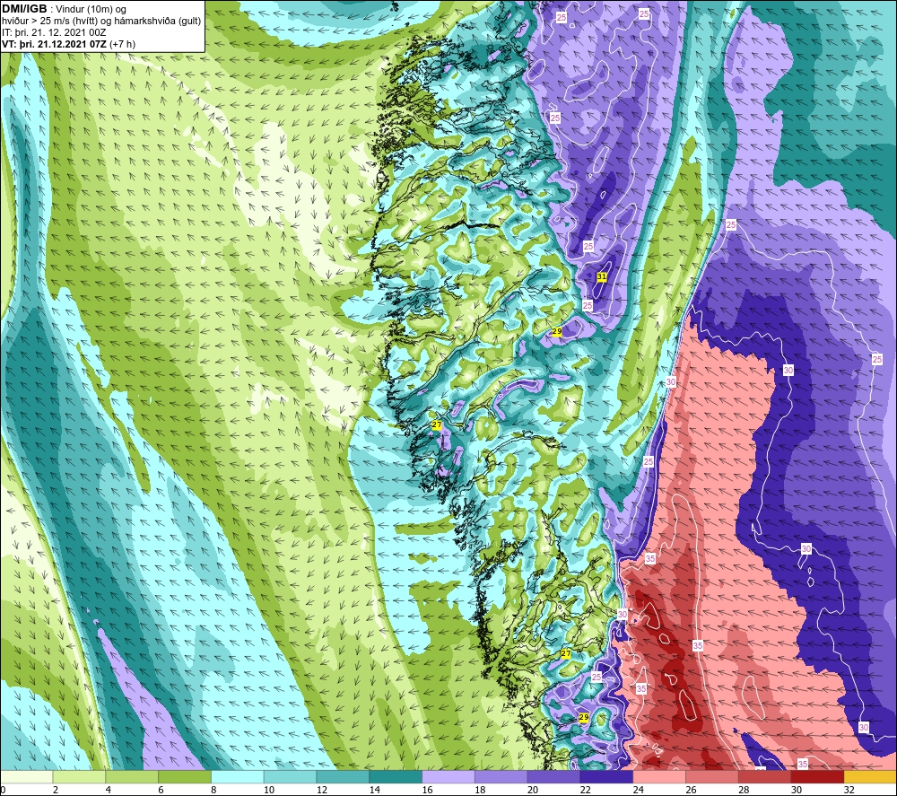Click the 6–8 m/s dark green scale segment
The width and height of the screenshot is (897, 796).
pyautogui.click(x=185, y=777)
